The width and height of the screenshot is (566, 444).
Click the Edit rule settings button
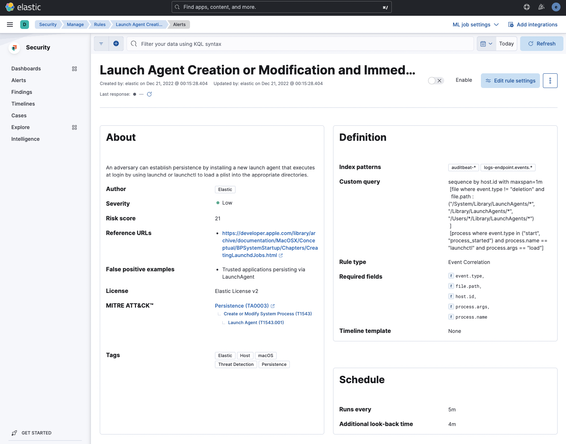(x=510, y=80)
